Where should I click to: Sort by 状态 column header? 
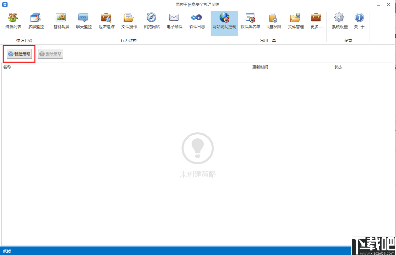click(363, 67)
